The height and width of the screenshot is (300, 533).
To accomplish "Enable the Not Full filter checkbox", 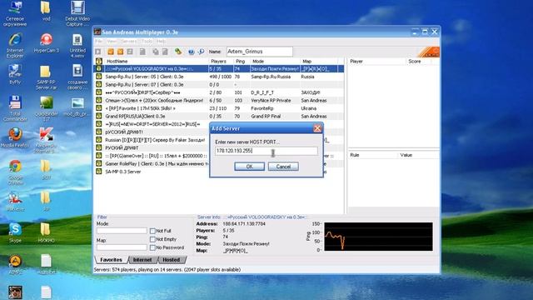I will pos(152,231).
